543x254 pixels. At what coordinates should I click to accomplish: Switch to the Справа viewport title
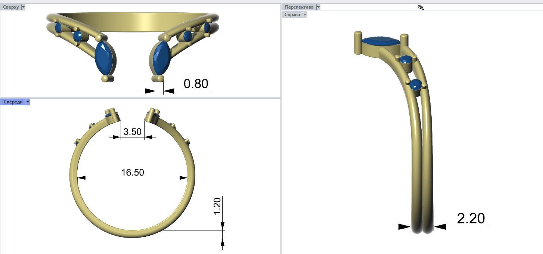292,15
